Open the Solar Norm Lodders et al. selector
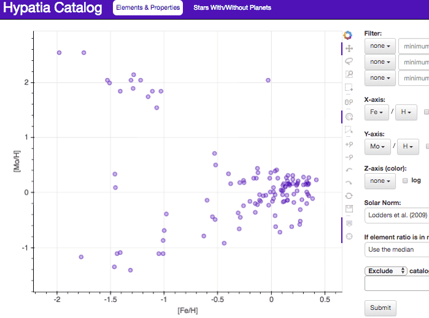The width and height of the screenshot is (429, 318). coord(396,215)
